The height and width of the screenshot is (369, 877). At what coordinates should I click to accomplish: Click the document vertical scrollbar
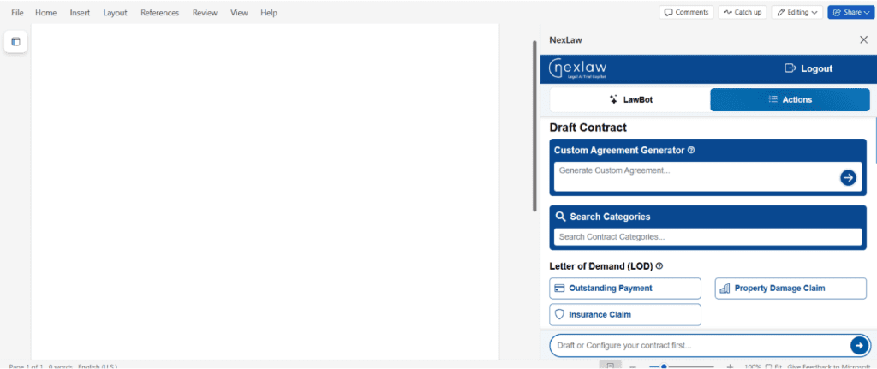[534, 126]
